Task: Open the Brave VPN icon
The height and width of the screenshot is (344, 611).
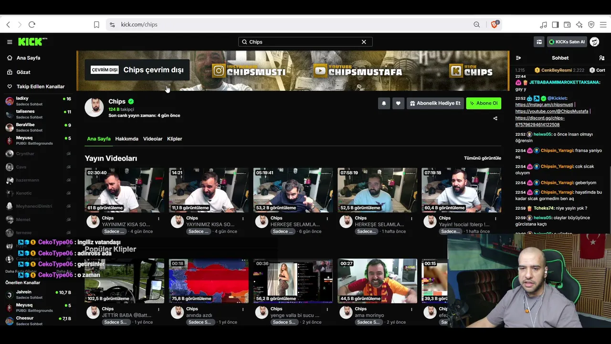Action: (x=591, y=24)
